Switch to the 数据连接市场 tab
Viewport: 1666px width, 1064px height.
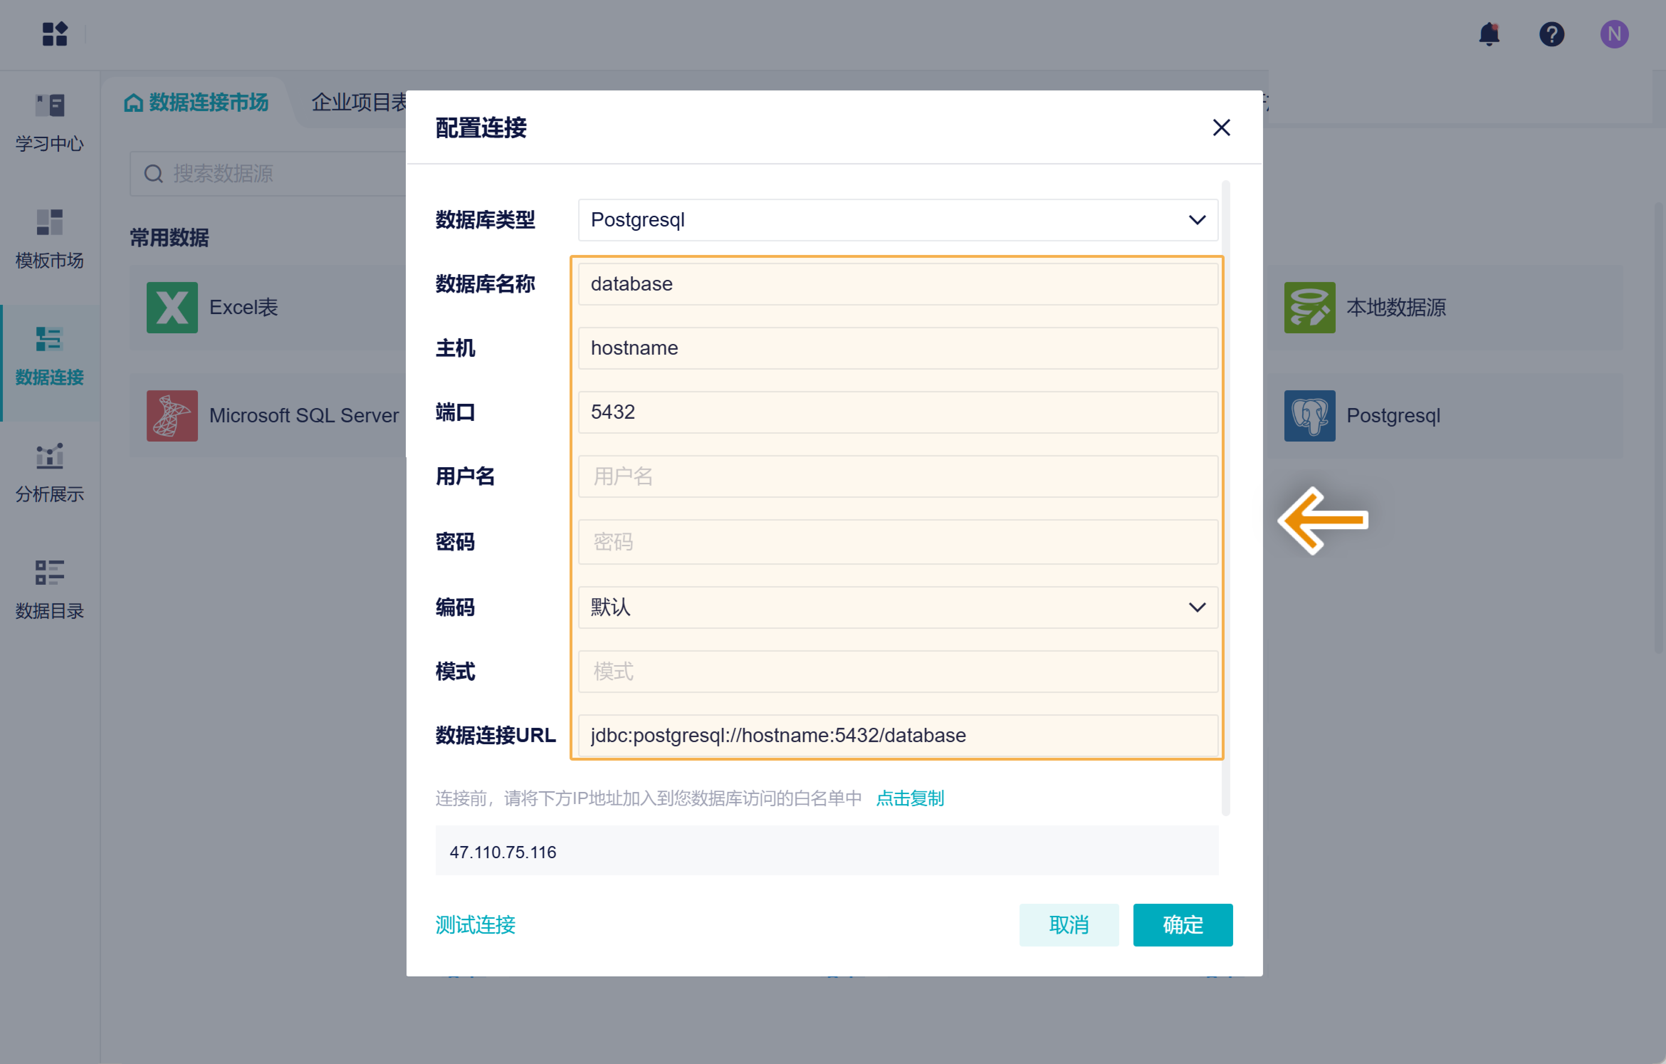197,103
